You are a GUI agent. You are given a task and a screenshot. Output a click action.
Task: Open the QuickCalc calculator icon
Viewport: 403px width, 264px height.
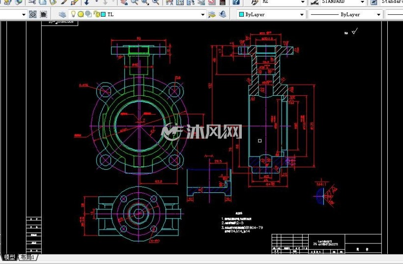[x=223, y=2]
